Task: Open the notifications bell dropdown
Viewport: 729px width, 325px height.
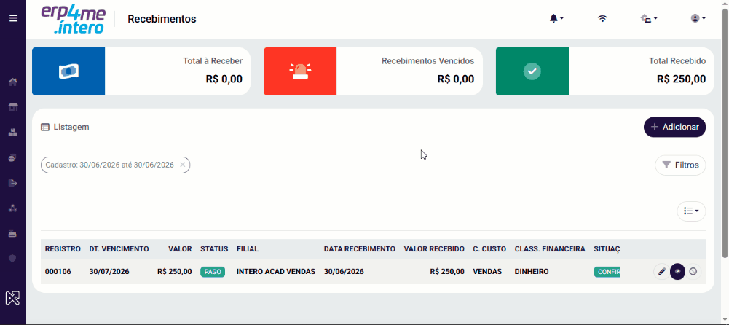Action: [x=556, y=19]
